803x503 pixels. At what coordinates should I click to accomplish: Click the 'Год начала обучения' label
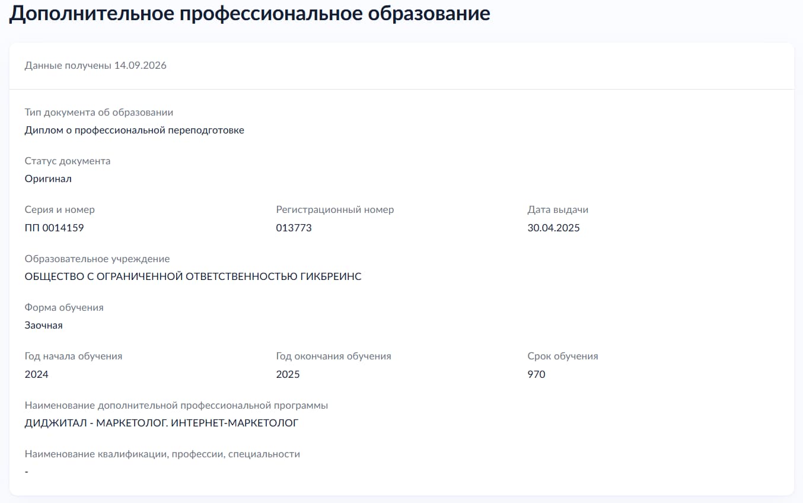[74, 356]
